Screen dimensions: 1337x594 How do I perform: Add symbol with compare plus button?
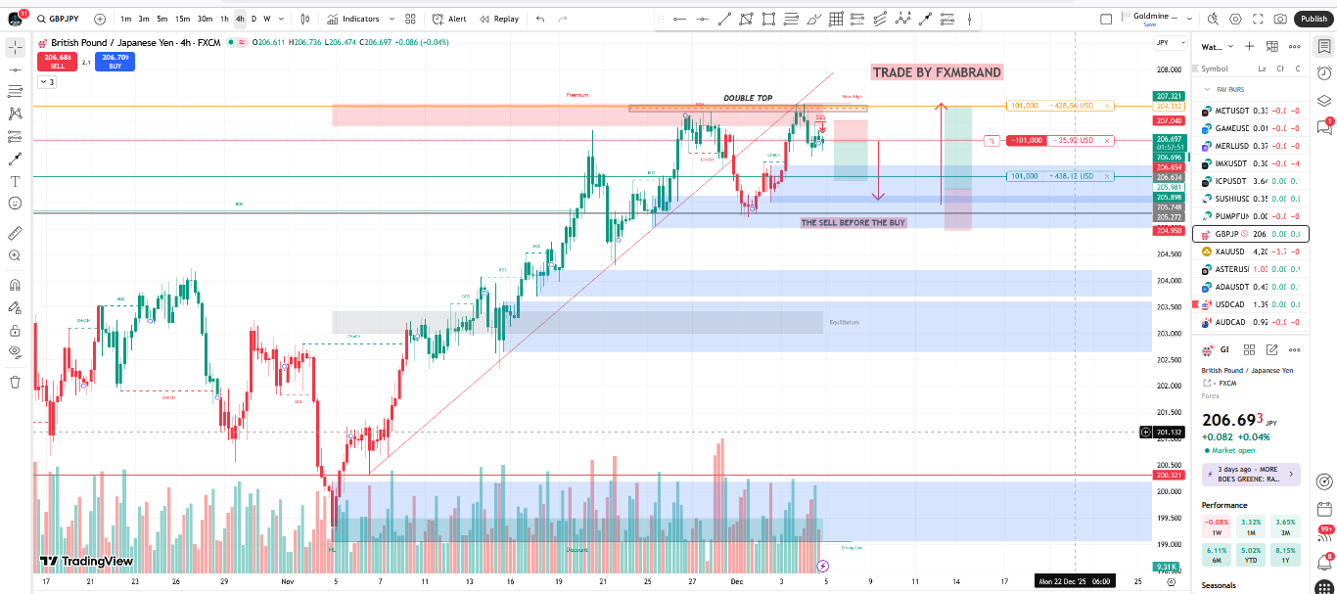(100, 19)
